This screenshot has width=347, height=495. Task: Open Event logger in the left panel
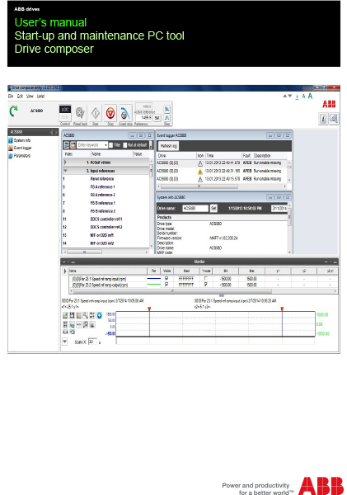click(20, 148)
